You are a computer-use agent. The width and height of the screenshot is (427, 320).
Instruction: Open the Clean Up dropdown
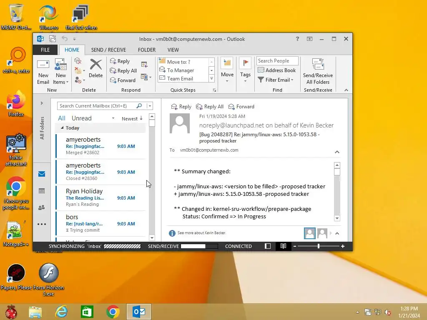pos(80,70)
